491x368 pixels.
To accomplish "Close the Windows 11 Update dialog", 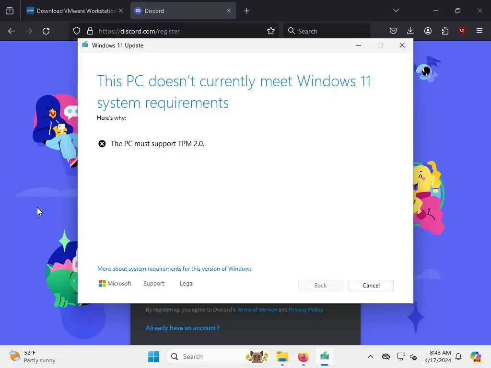I will (x=402, y=46).
